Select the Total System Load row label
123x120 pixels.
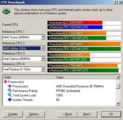(24, 95)
